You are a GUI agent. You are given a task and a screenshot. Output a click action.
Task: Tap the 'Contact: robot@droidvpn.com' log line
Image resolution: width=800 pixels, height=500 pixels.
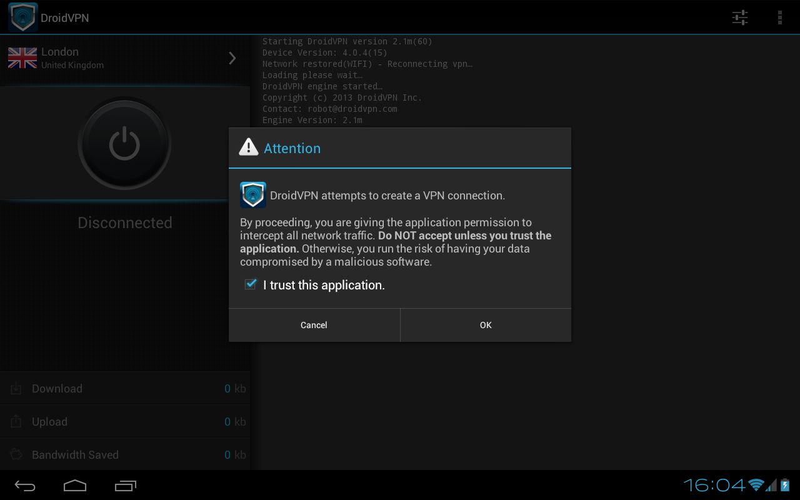point(330,109)
